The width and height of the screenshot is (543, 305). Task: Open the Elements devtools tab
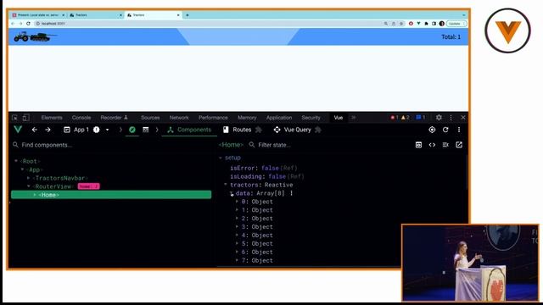tap(52, 118)
